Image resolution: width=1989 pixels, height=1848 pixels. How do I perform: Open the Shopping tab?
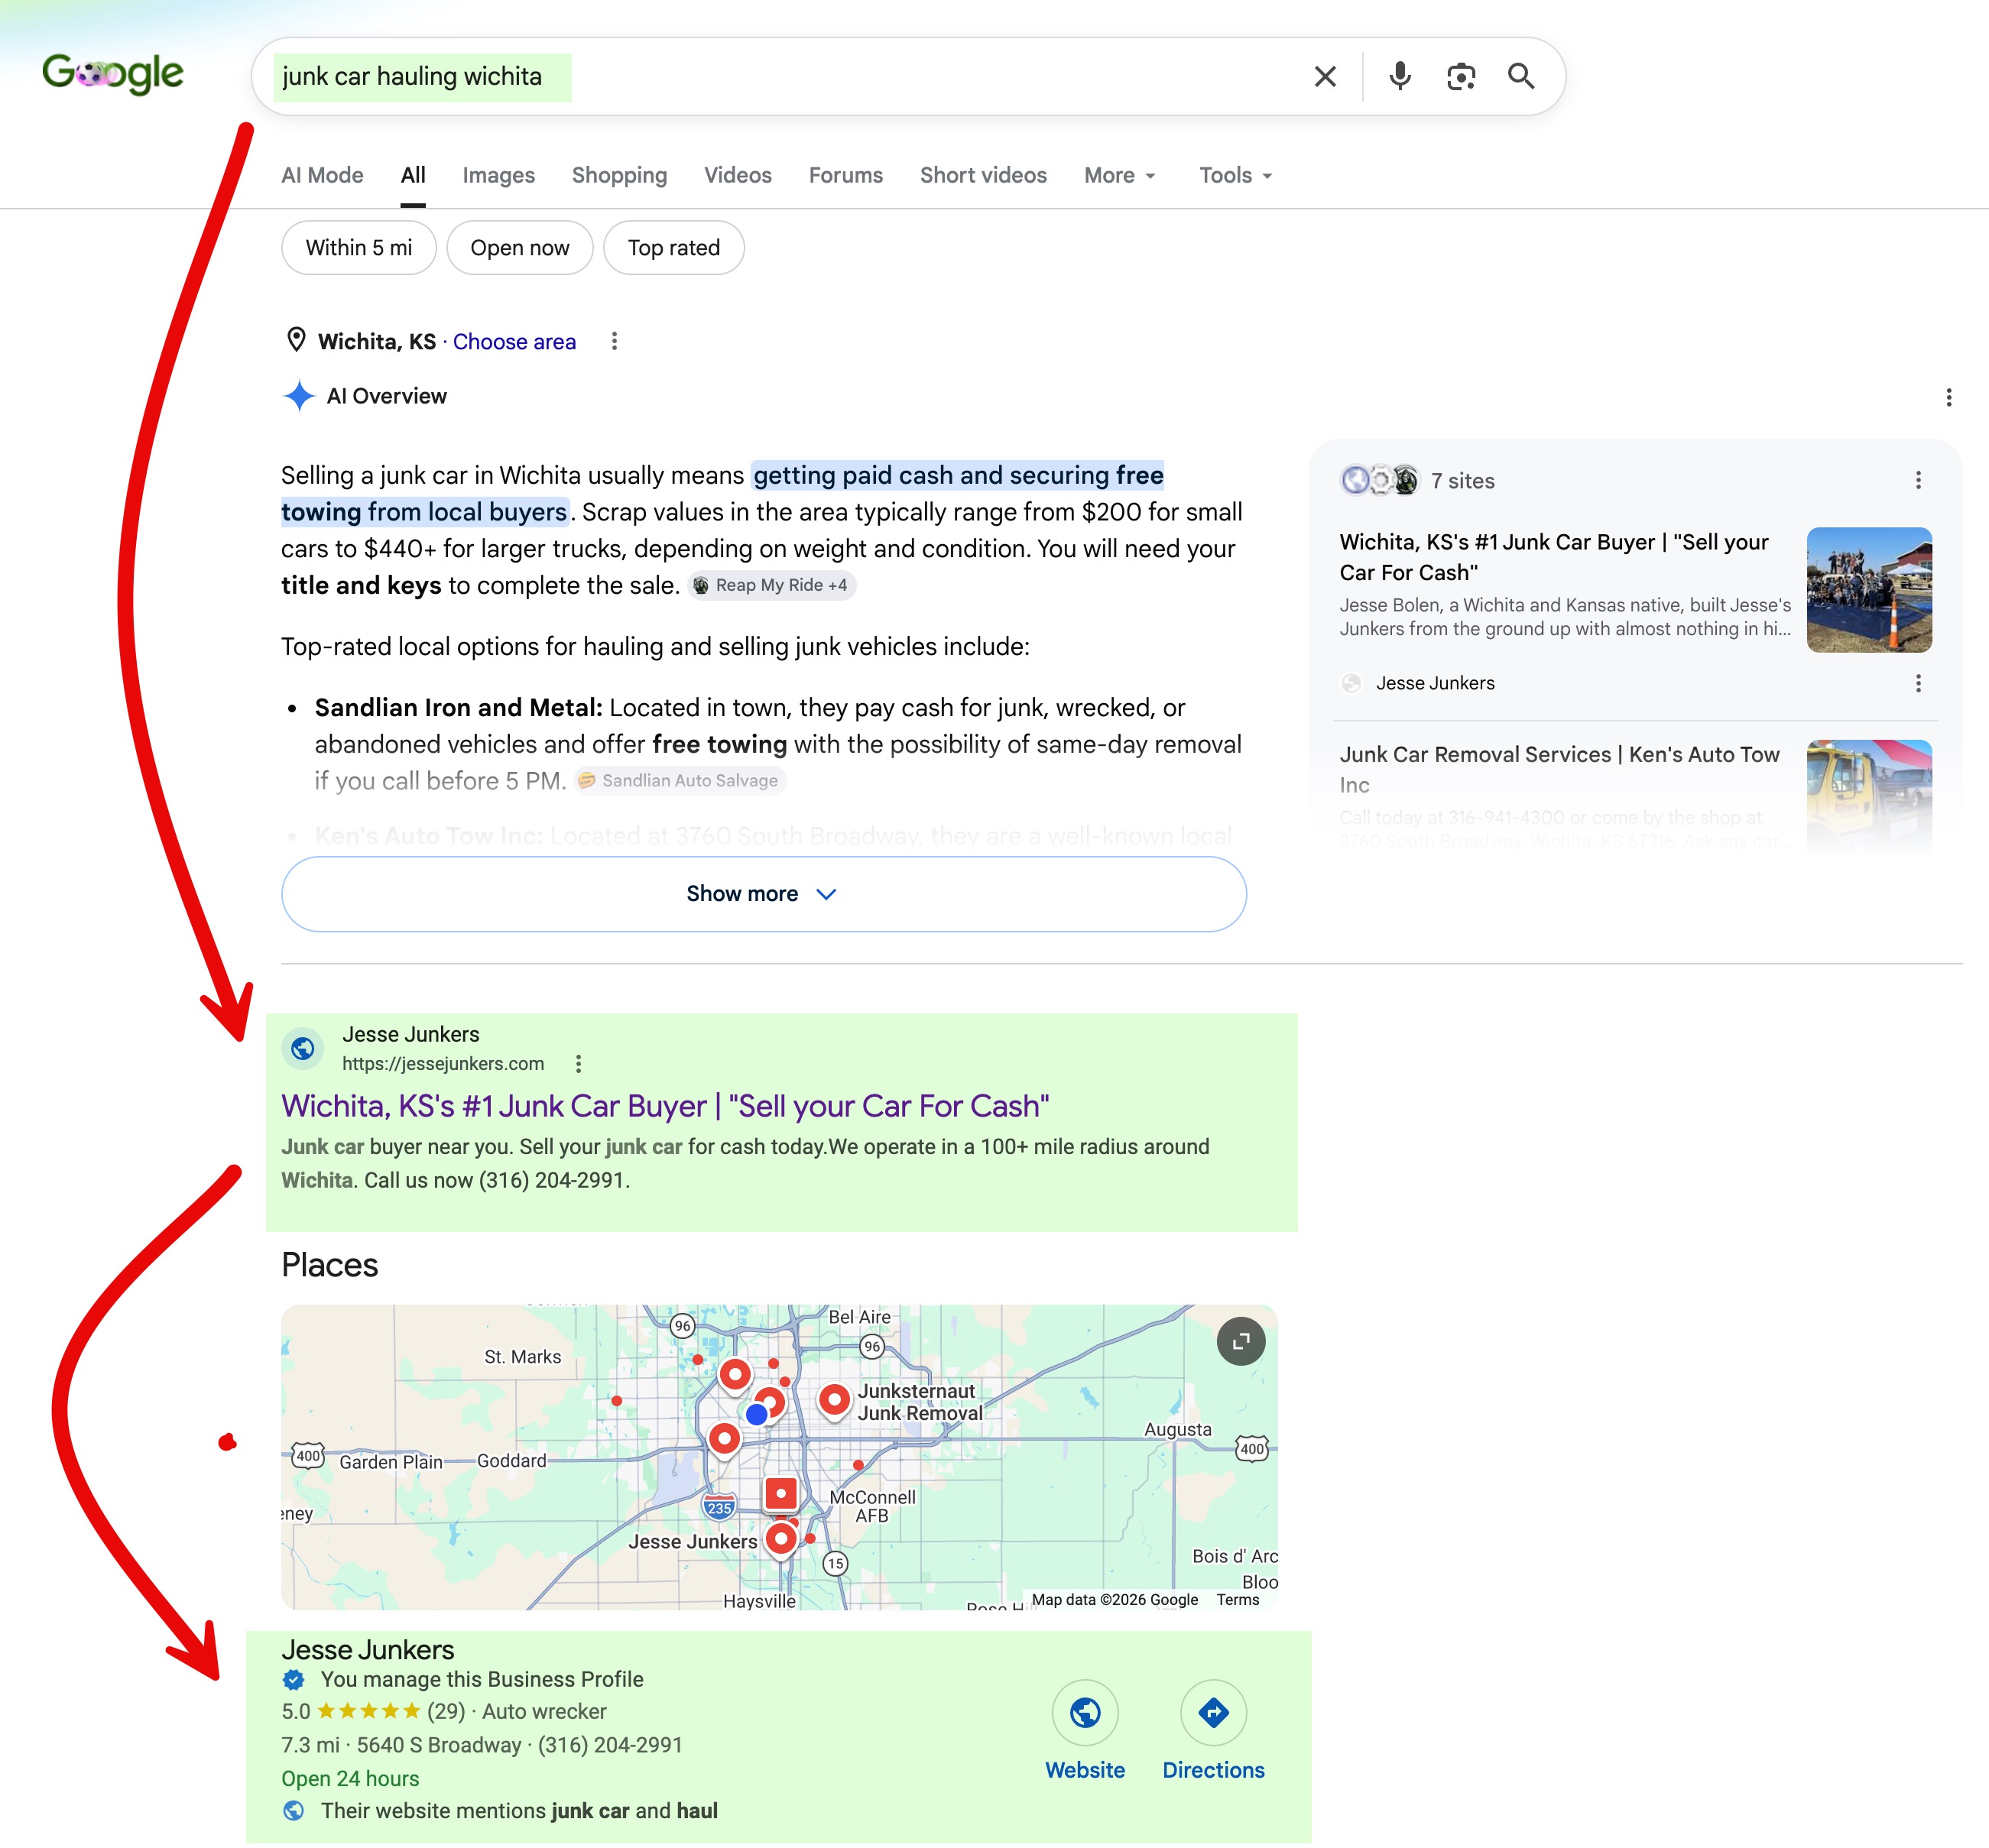[x=619, y=175]
